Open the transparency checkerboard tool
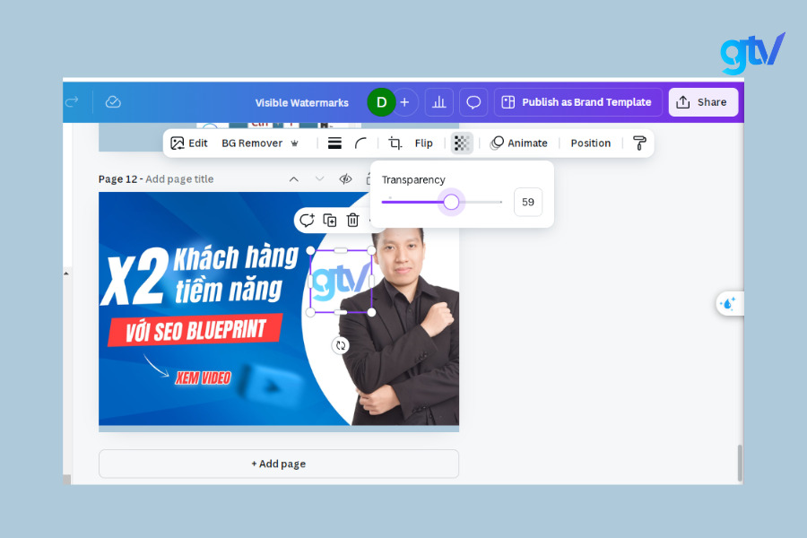Screen dimensions: 807x538 coord(462,143)
